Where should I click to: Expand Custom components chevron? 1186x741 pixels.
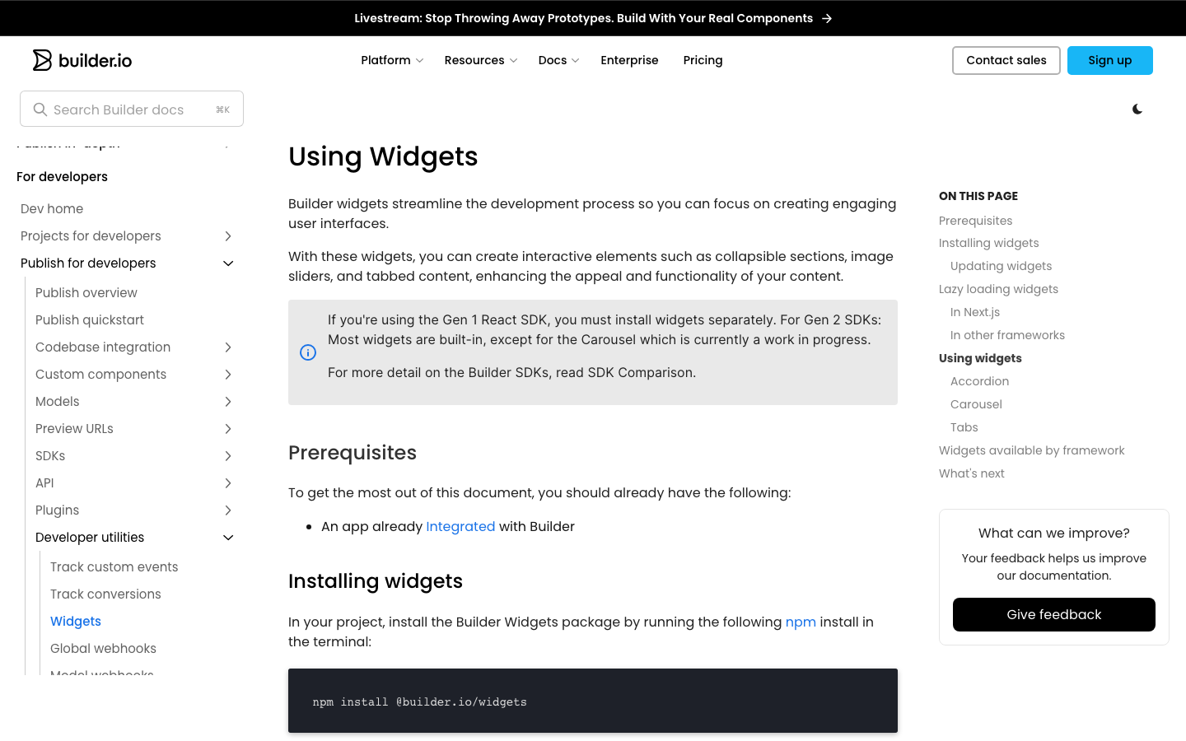coord(228,375)
